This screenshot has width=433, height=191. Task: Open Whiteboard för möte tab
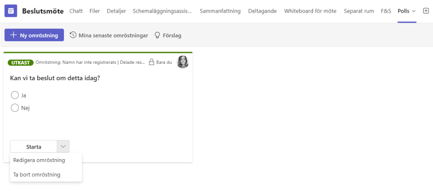point(310,11)
